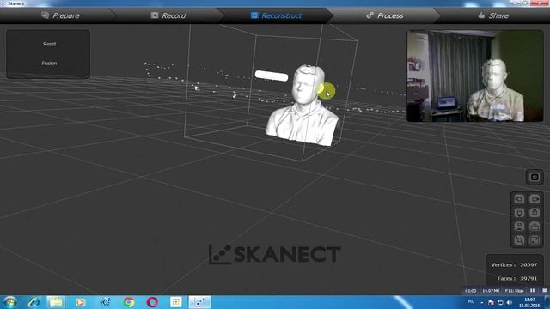Viewport: 550px width, 309px height.
Task: Open the media player taskbar icon
Action: (x=80, y=302)
